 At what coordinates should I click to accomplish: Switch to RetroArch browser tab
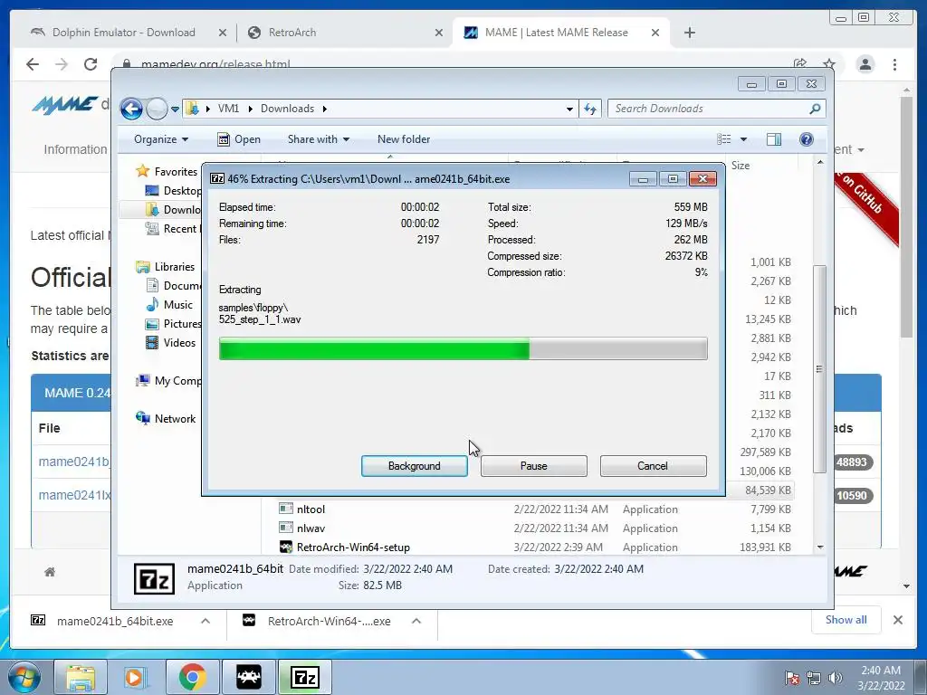tap(292, 33)
